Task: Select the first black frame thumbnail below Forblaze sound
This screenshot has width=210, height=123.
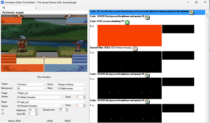Action: 130,62
